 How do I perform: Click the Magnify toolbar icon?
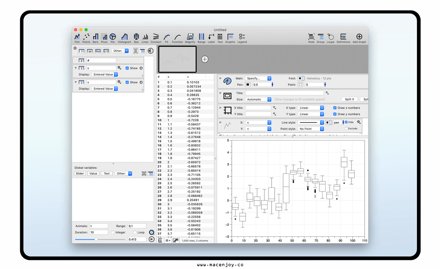[x=190, y=38]
